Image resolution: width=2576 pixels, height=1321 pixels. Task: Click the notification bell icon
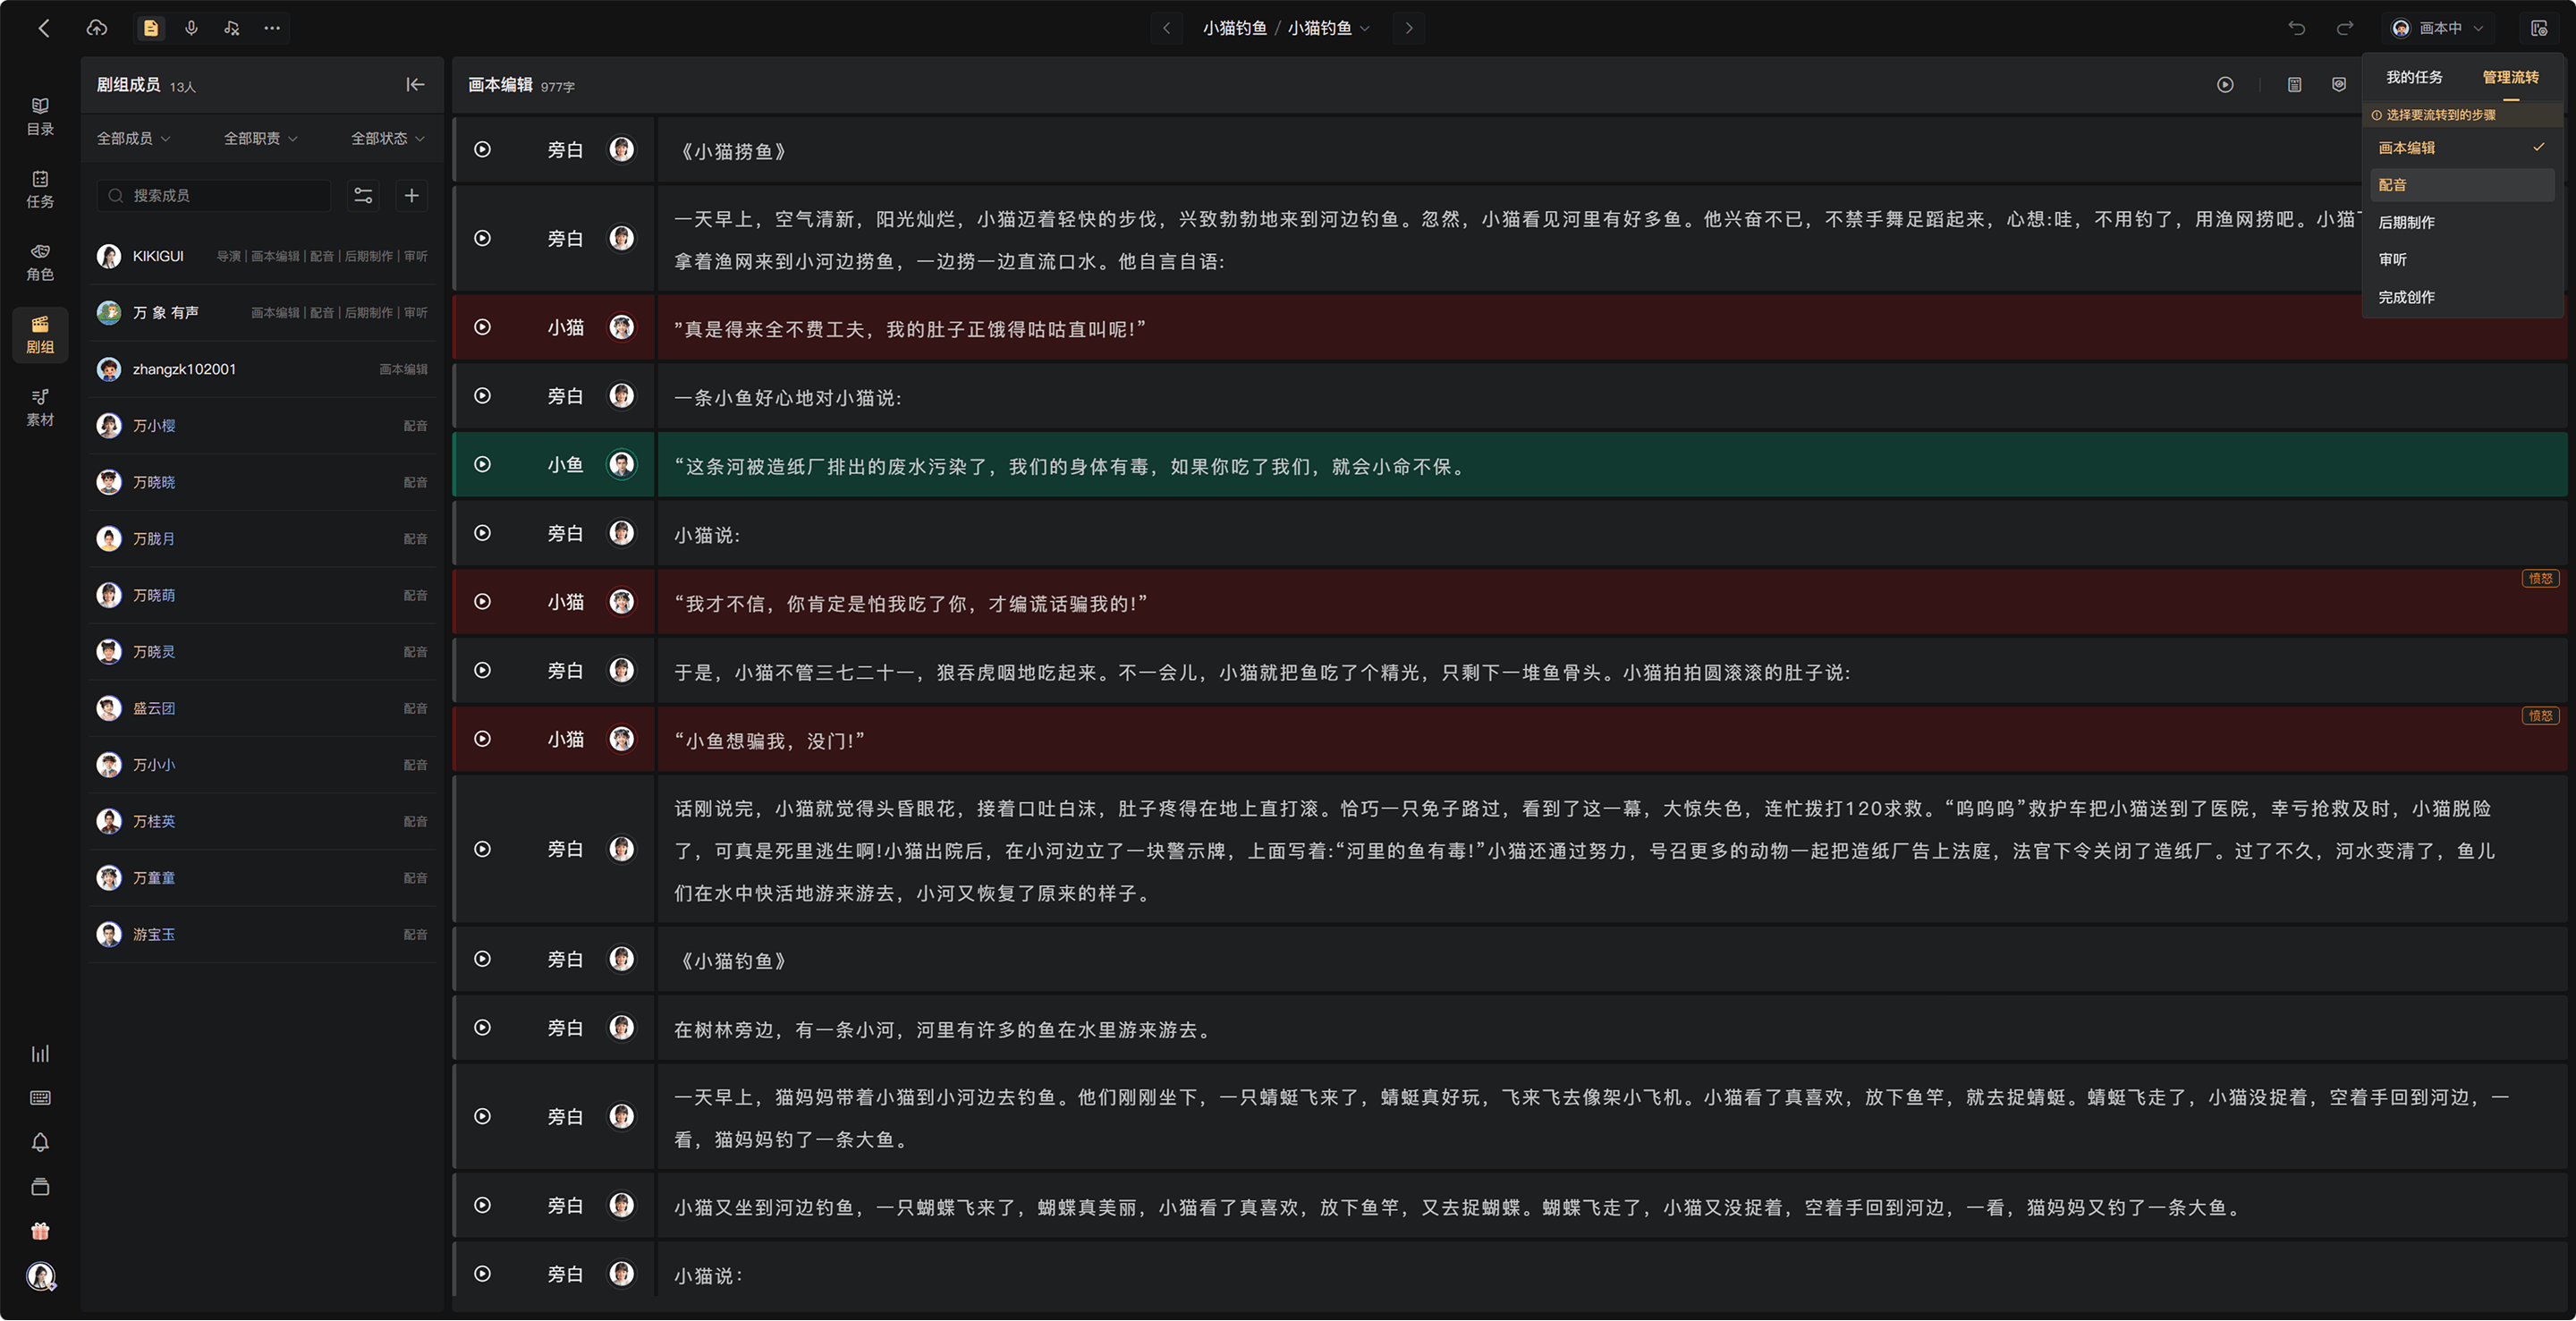(40, 1143)
